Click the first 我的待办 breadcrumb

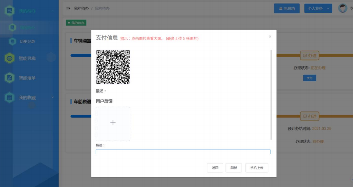pos(81,9)
